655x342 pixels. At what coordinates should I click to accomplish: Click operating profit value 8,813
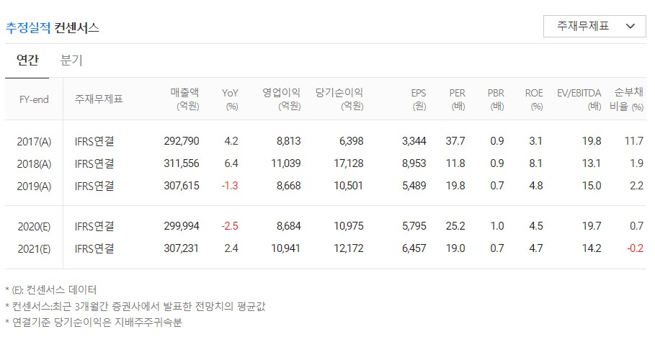coord(288,141)
